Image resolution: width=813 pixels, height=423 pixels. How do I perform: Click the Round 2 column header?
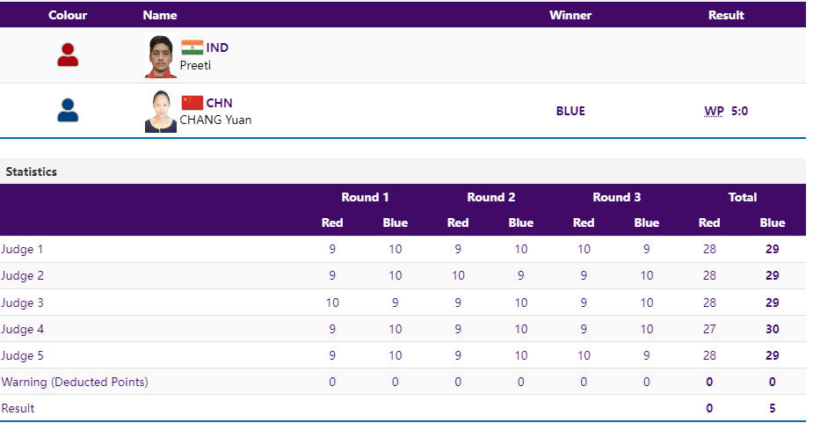(490, 197)
